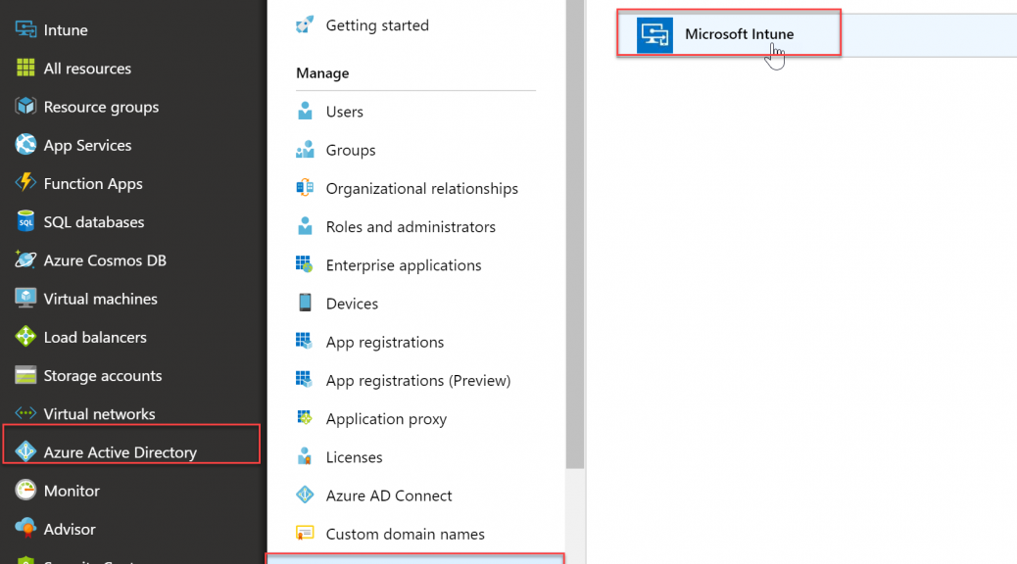
Task: Click the Monitor gauge icon
Action: (x=25, y=491)
